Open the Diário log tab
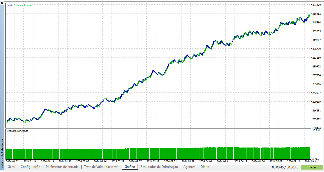The image size is (324, 172). 205,167
